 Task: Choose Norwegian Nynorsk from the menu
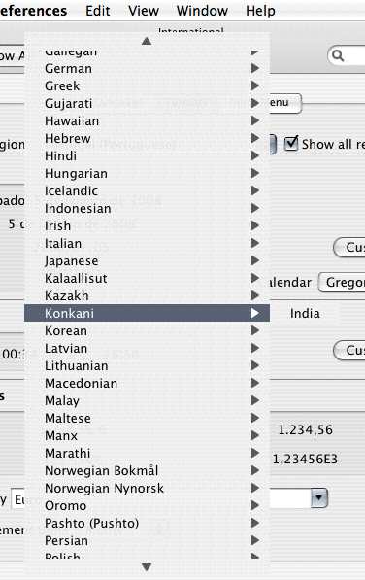coord(147,489)
